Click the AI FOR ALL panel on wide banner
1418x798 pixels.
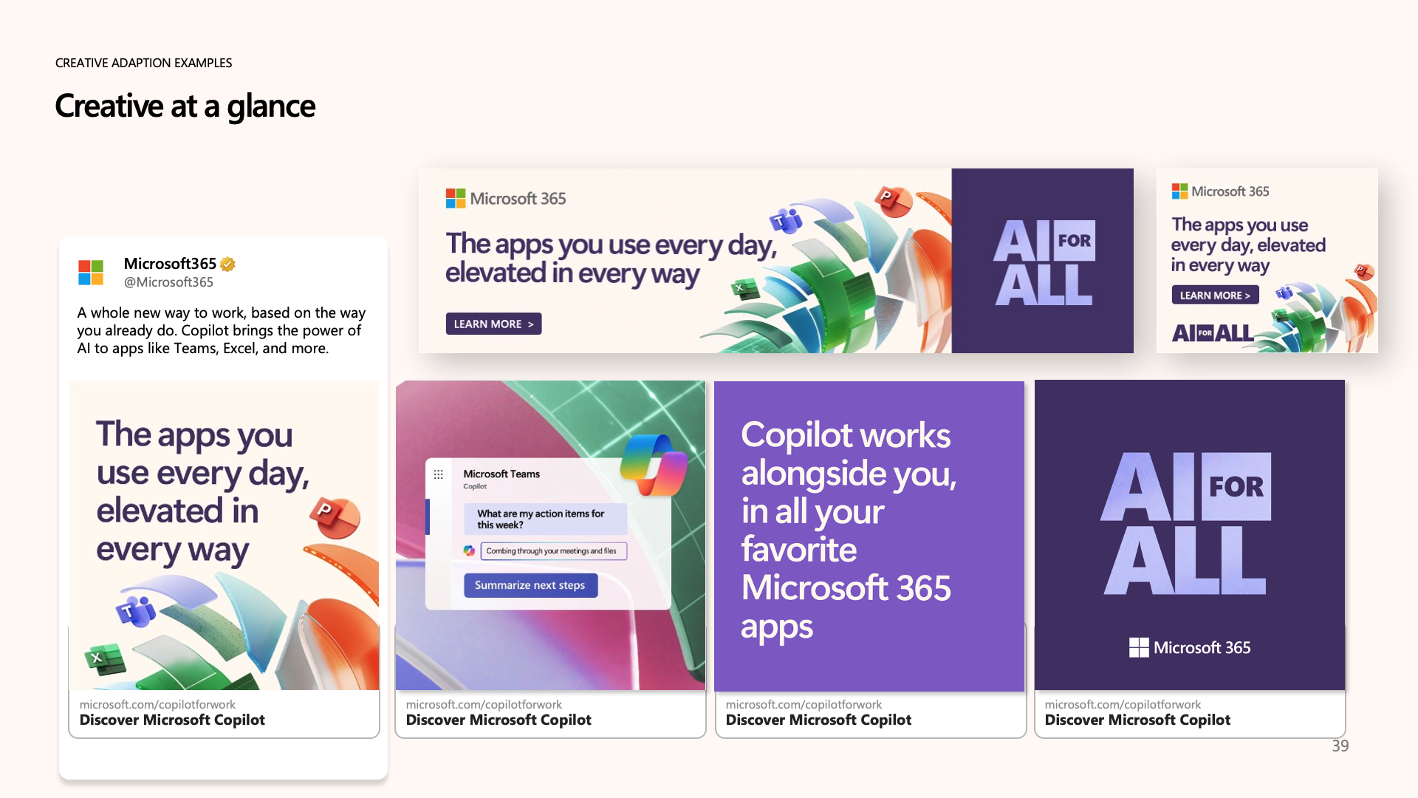point(1042,261)
